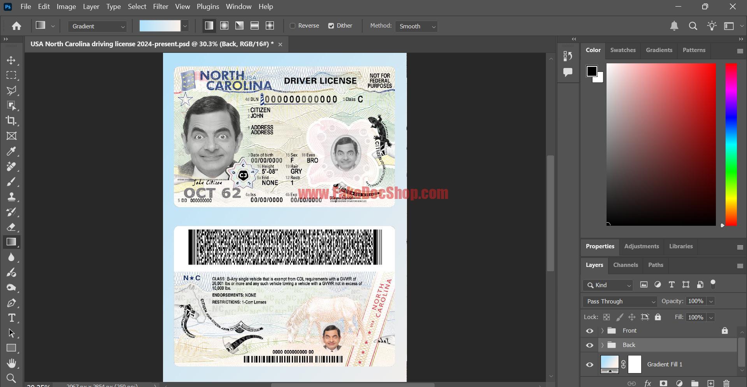Open the Discover lightbulb panel
The width and height of the screenshot is (747, 387).
click(x=712, y=26)
